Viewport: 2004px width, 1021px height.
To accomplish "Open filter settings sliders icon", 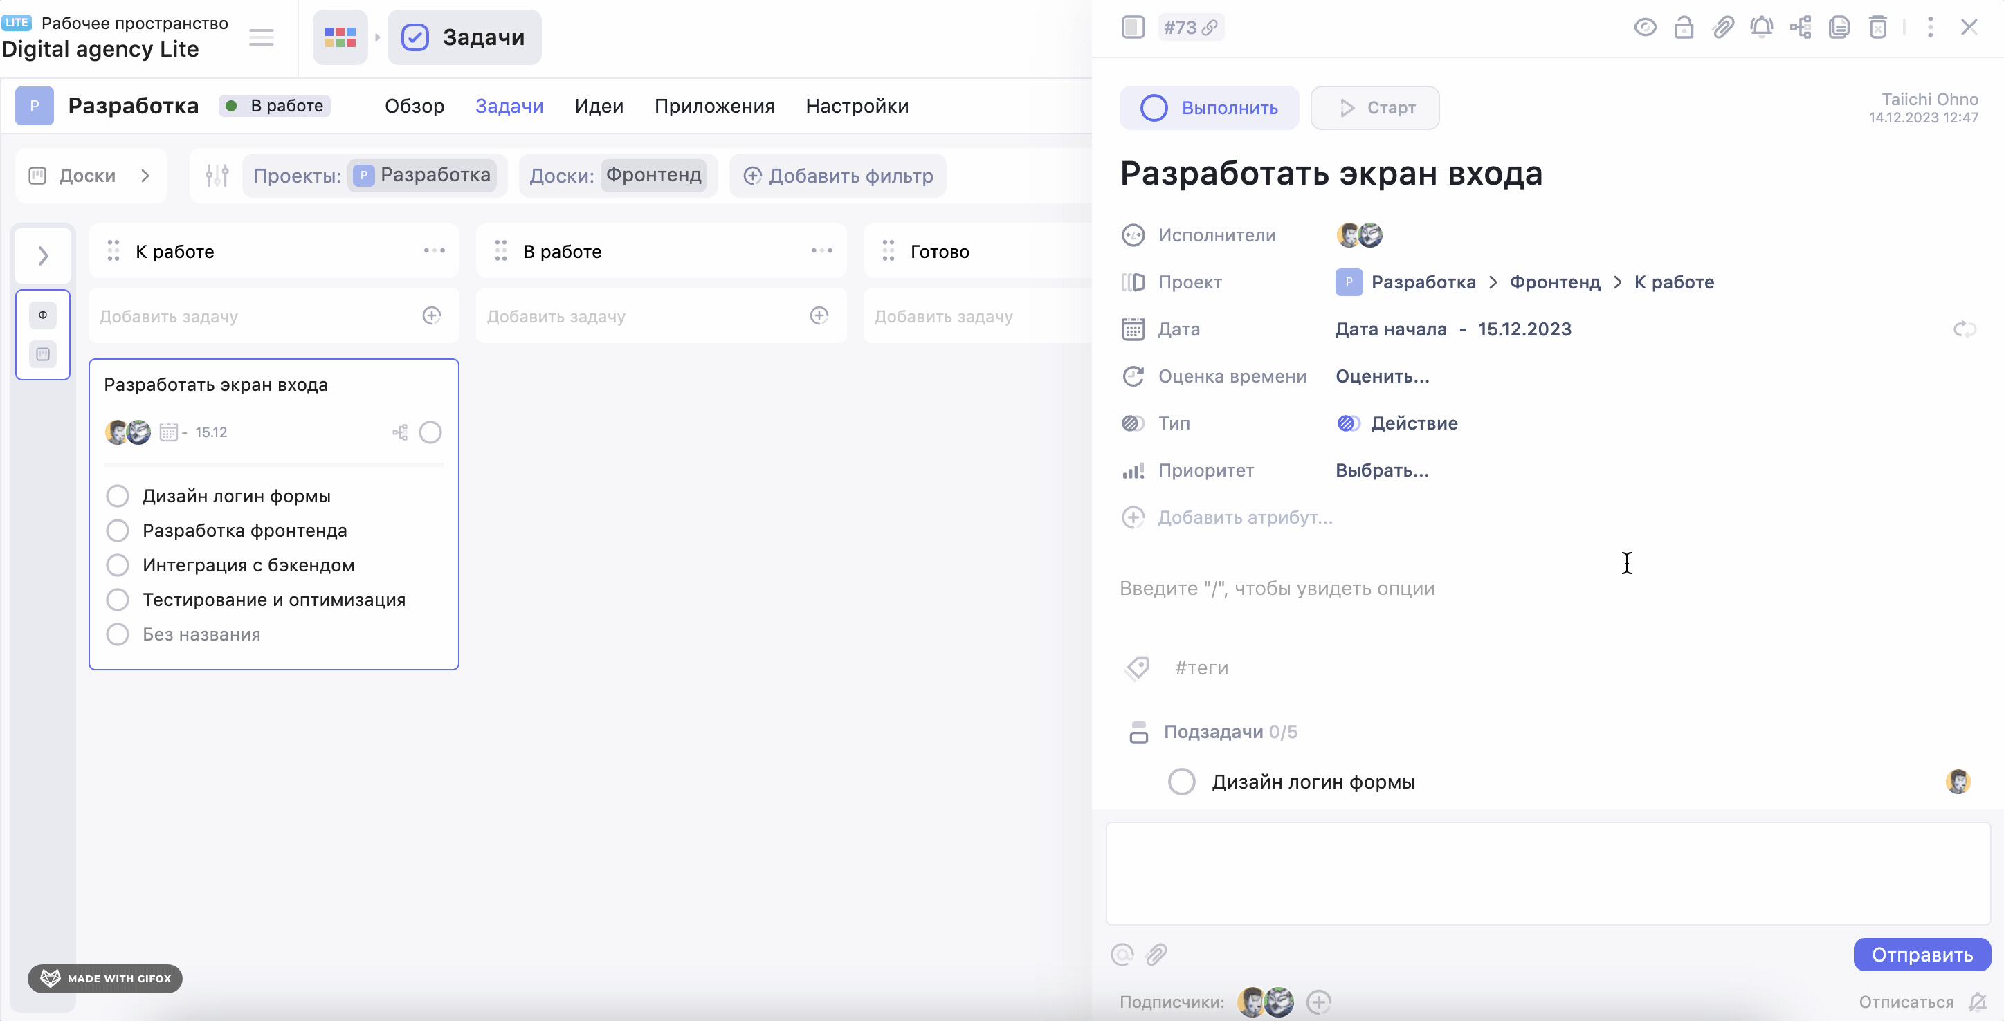I will (x=217, y=176).
